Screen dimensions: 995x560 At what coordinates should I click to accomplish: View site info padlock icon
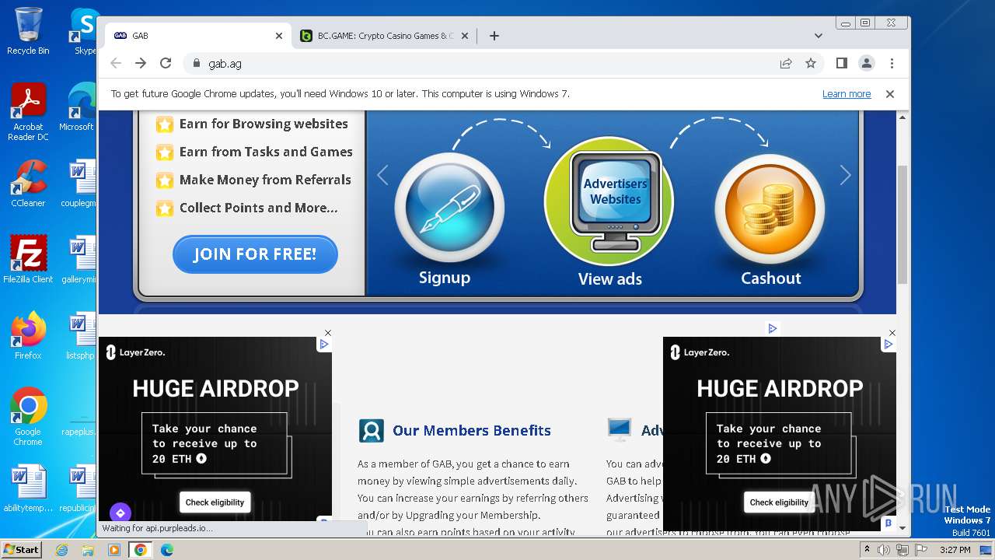[196, 63]
